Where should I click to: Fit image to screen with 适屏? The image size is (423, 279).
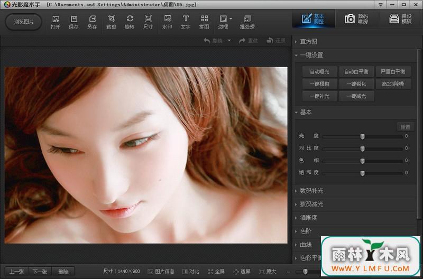tap(242, 272)
